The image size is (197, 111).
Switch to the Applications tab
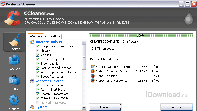point(53,36)
